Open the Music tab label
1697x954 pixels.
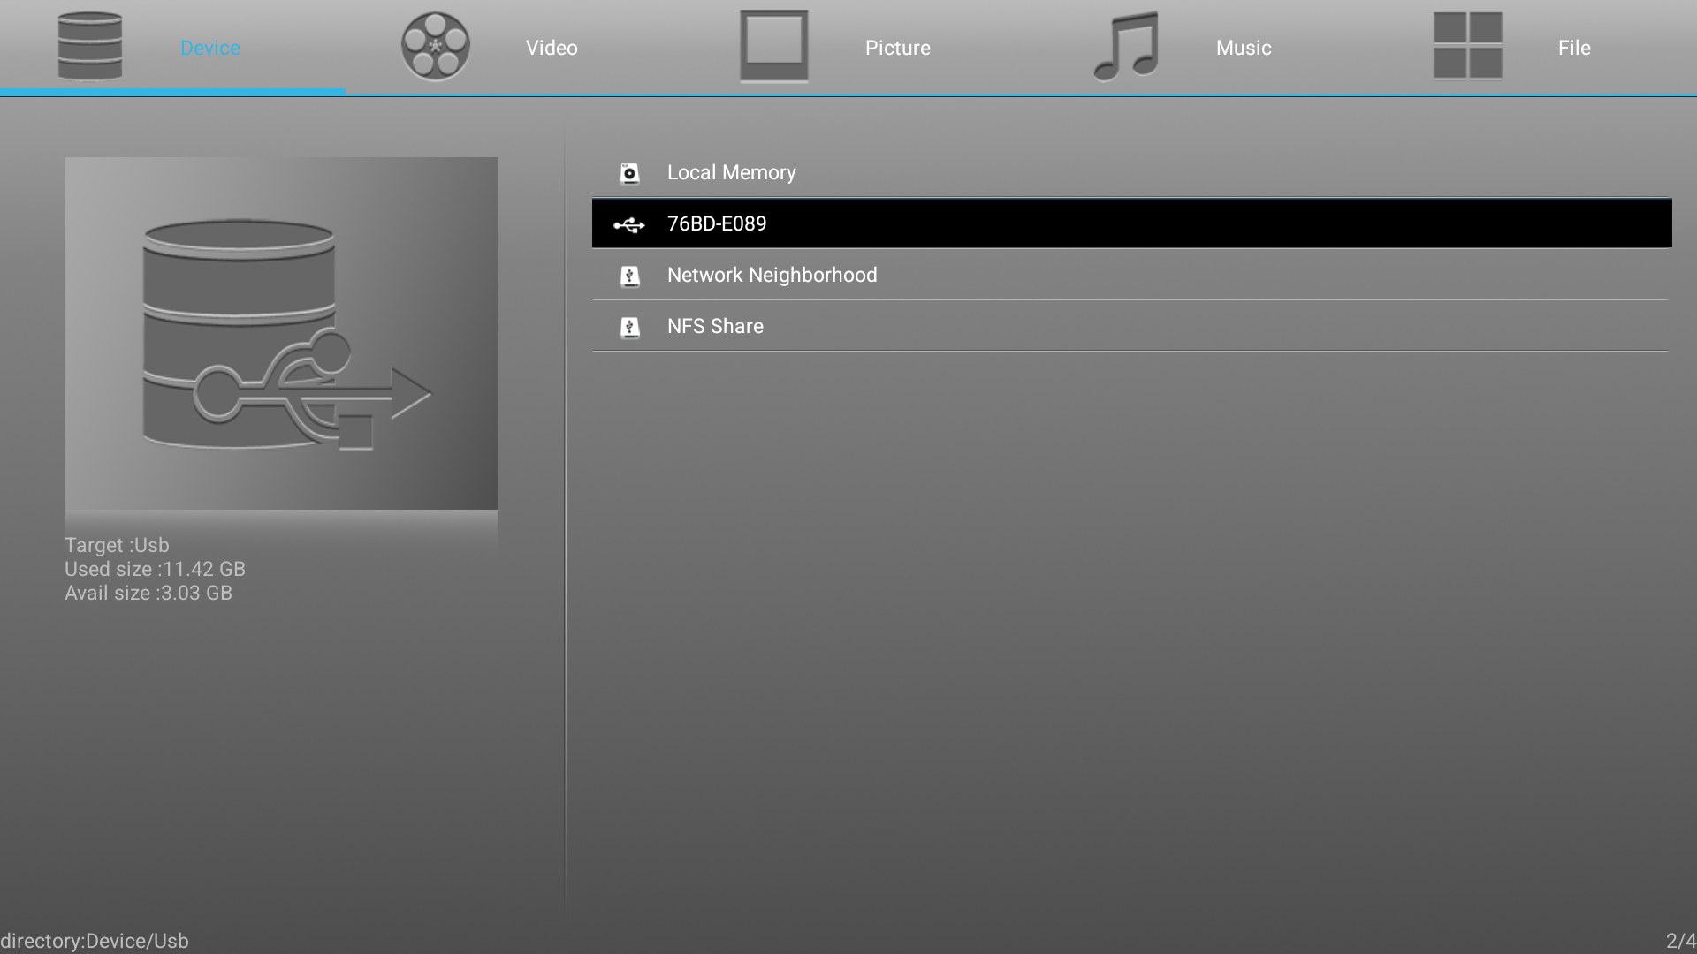(x=1243, y=48)
